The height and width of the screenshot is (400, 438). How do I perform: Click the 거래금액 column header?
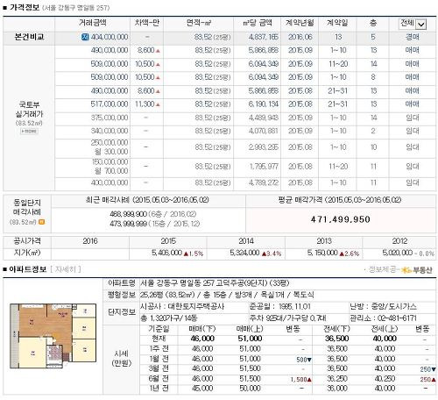(93, 23)
